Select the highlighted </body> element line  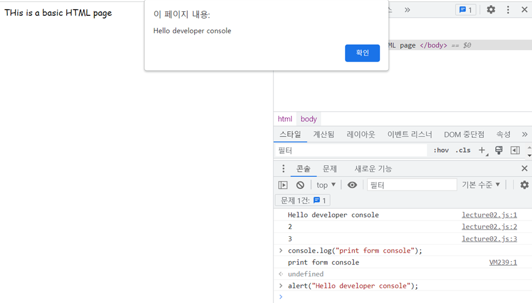(460, 45)
